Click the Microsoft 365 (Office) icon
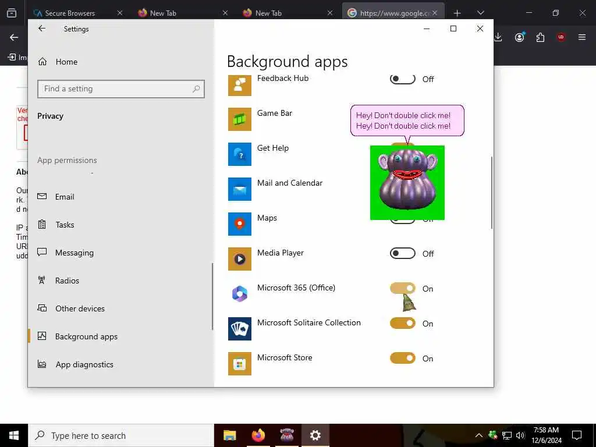Viewport: 596px width, 447px height. (x=239, y=294)
